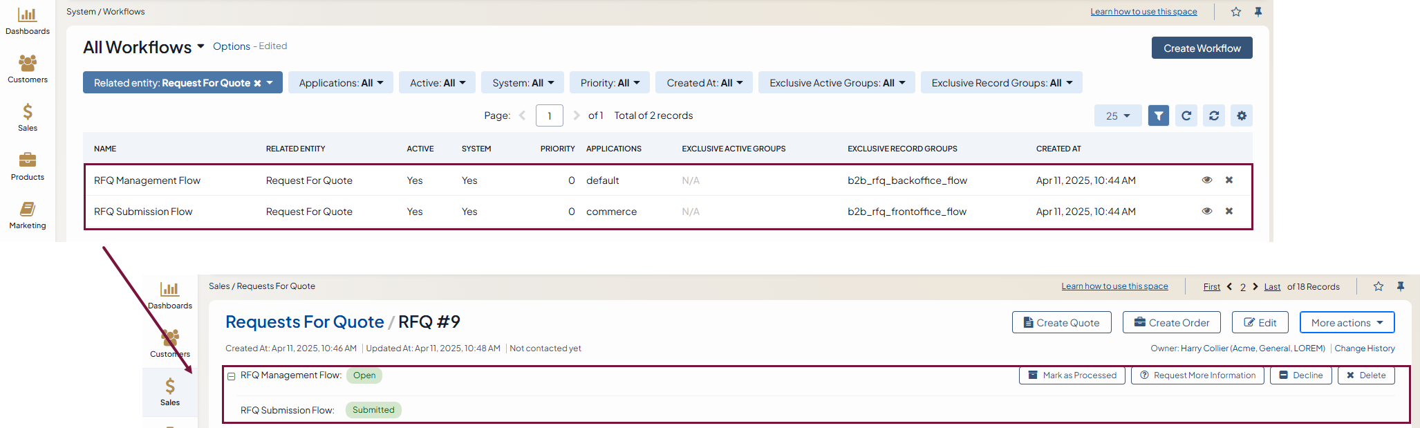Viewport: 1420px width, 428px height.
Task: View RFQ Management Flow via eye icon
Action: tap(1206, 180)
